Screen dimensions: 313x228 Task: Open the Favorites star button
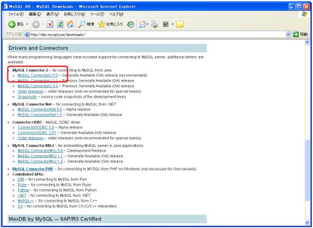click(110, 24)
